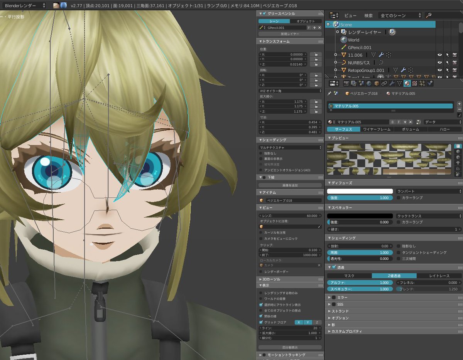Open the データ material link dropdown
Screen dimensions: 463x360
[443, 122]
